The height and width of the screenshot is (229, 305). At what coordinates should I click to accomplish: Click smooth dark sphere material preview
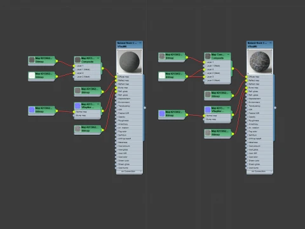tap(130, 62)
